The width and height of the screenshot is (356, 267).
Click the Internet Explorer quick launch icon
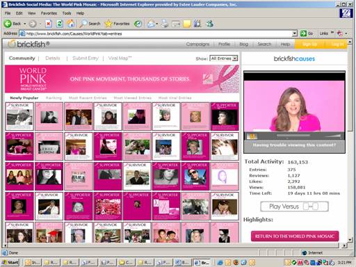(x=220, y=262)
